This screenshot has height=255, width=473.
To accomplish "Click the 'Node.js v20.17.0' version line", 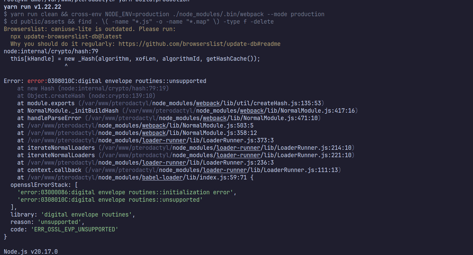I will point(31,252).
